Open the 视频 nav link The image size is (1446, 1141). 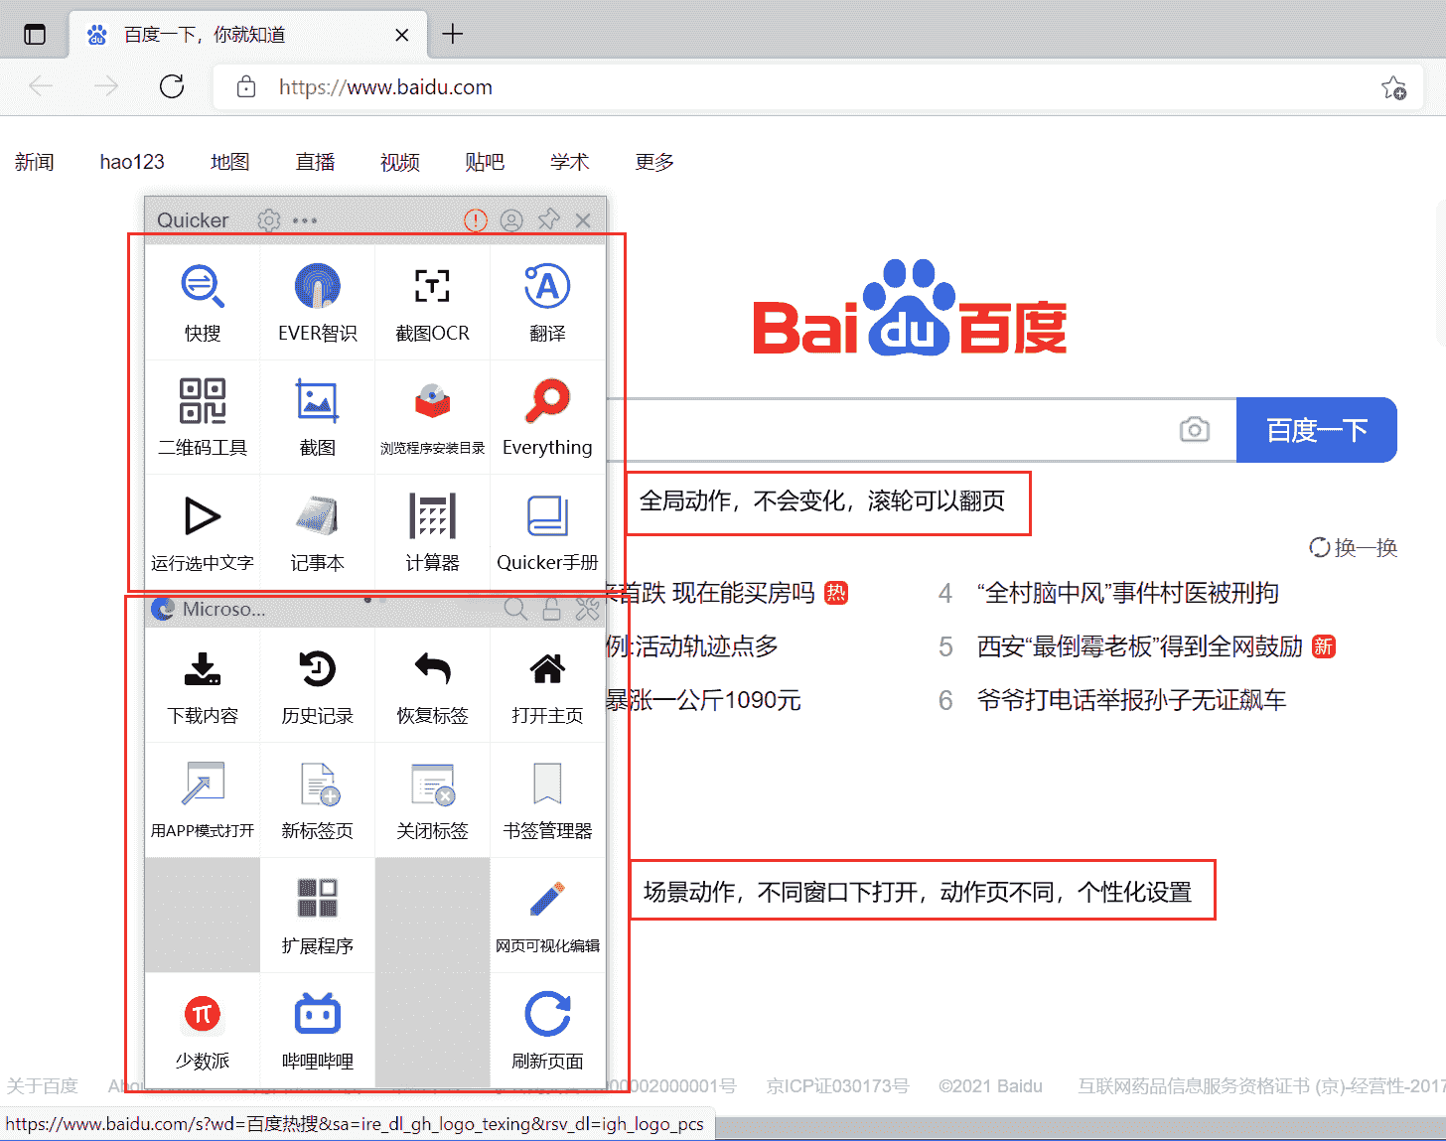click(400, 162)
